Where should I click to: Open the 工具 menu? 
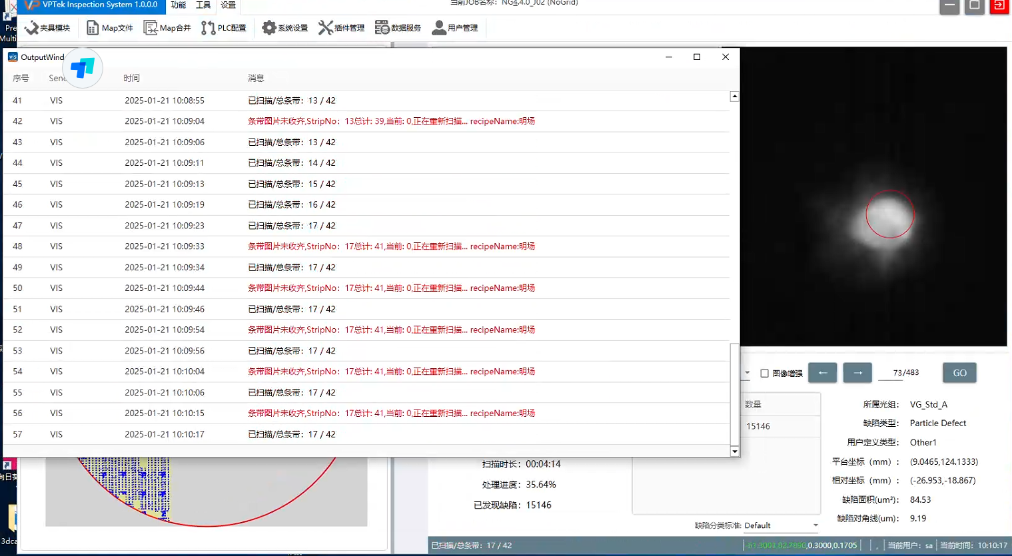pos(203,5)
